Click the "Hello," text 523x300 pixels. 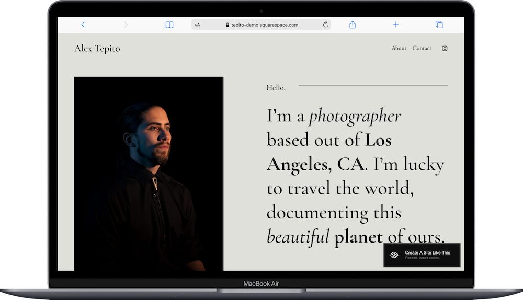276,88
